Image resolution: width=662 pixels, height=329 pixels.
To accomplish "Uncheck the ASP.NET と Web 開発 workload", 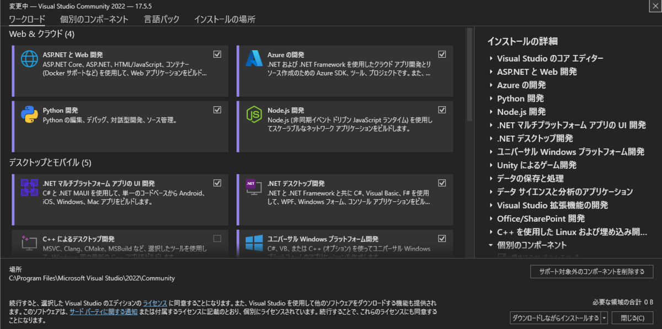I will pyautogui.click(x=217, y=54).
